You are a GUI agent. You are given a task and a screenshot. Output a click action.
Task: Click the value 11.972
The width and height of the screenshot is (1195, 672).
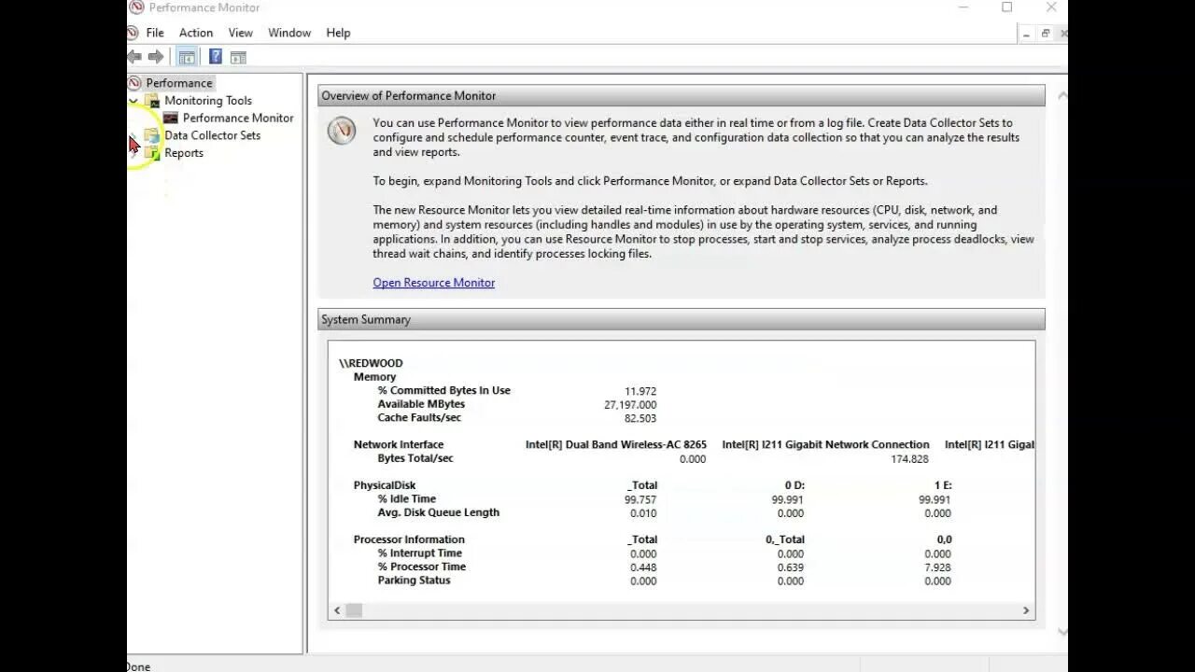tap(640, 391)
